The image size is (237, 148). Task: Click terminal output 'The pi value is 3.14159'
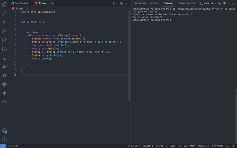coord(147,17)
